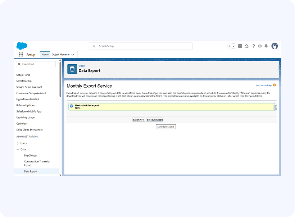This screenshot has height=217, width=295.
Task: Click the Schedule Export button next to Export Now
Action: tap(155, 120)
